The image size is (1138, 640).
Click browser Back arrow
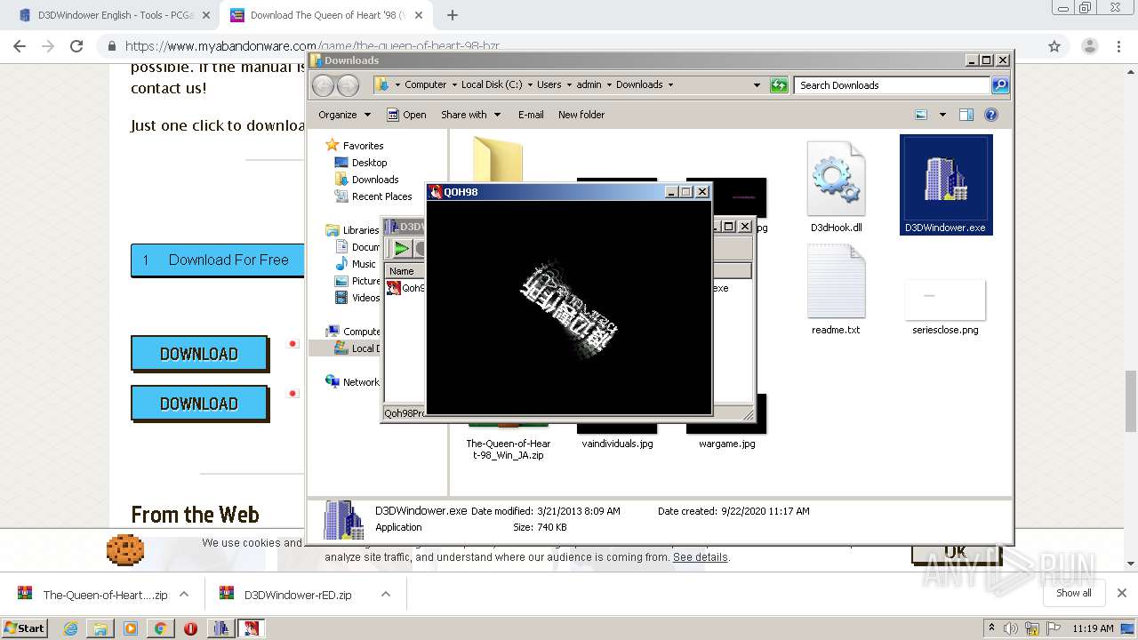pyautogui.click(x=20, y=46)
